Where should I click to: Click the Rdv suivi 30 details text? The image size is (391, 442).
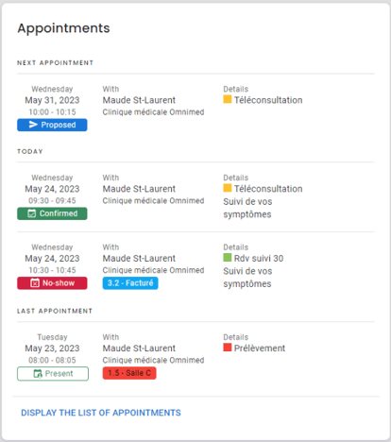click(259, 258)
